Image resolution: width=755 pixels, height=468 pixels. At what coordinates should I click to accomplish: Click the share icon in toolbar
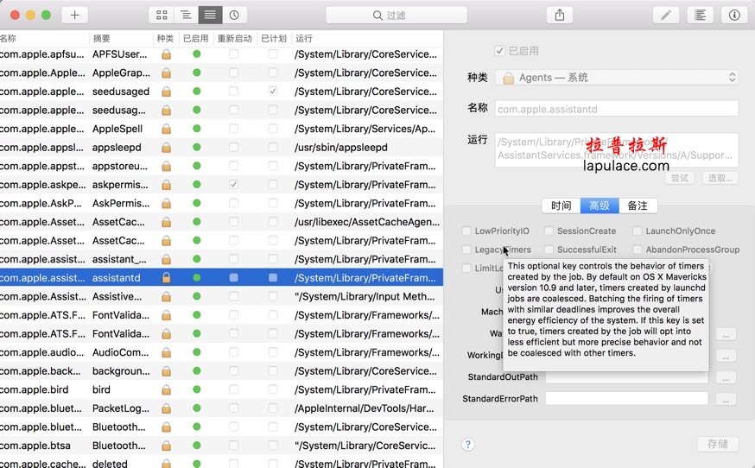click(x=560, y=15)
